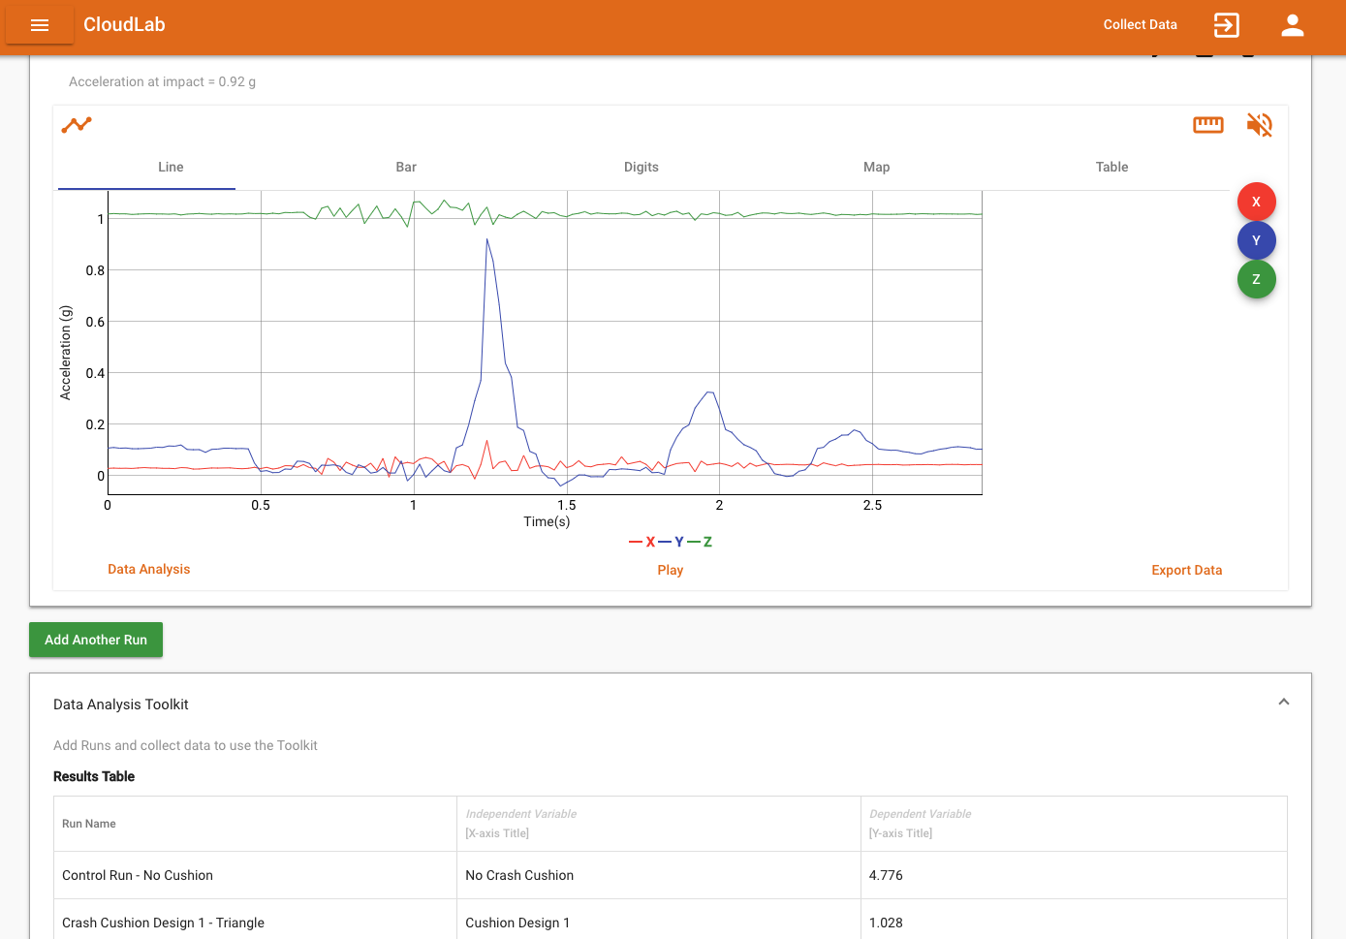Click the Add Another Run button
Image resolution: width=1346 pixels, height=939 pixels.
pyautogui.click(x=96, y=640)
